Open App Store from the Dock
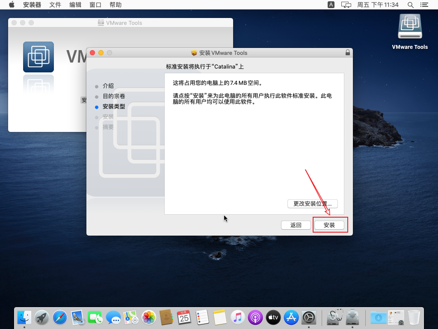438x329 pixels. 291,317
